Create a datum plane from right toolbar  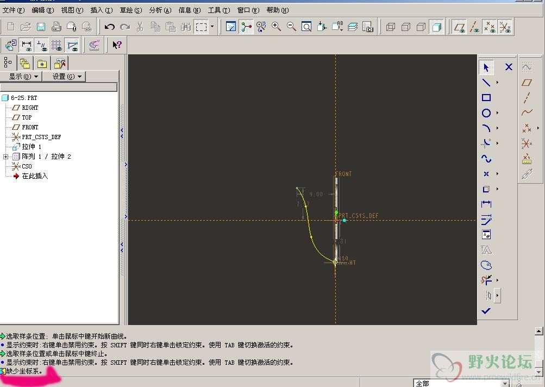[x=527, y=83]
